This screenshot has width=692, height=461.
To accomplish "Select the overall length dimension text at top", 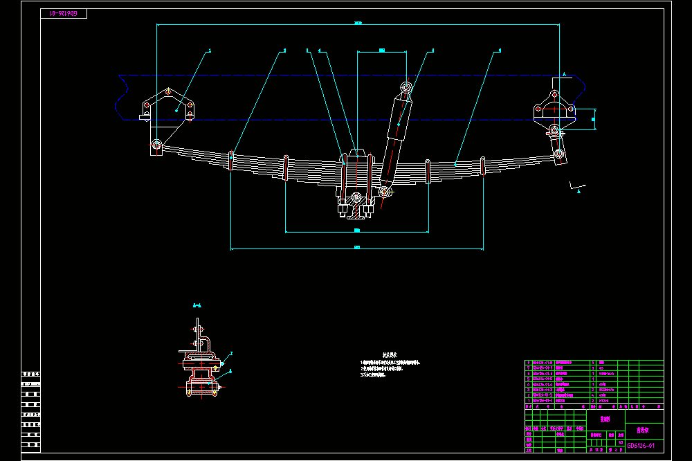I will 358,23.
